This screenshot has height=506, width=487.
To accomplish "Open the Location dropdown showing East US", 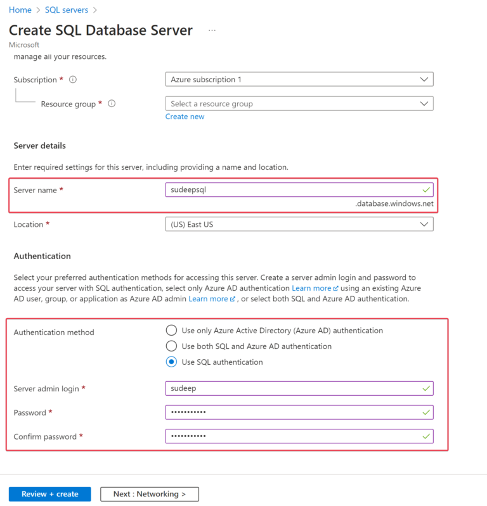I will tap(299, 224).
